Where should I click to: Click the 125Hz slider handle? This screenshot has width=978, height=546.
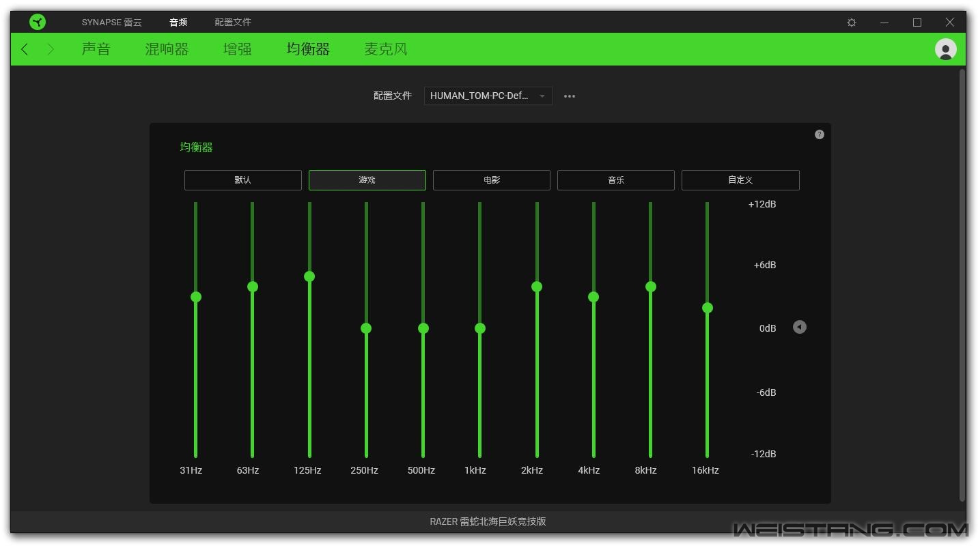(x=309, y=276)
